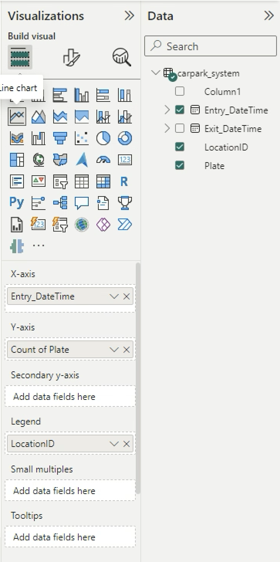
Task: Insert the Funnel chart visual
Action: pos(60,138)
